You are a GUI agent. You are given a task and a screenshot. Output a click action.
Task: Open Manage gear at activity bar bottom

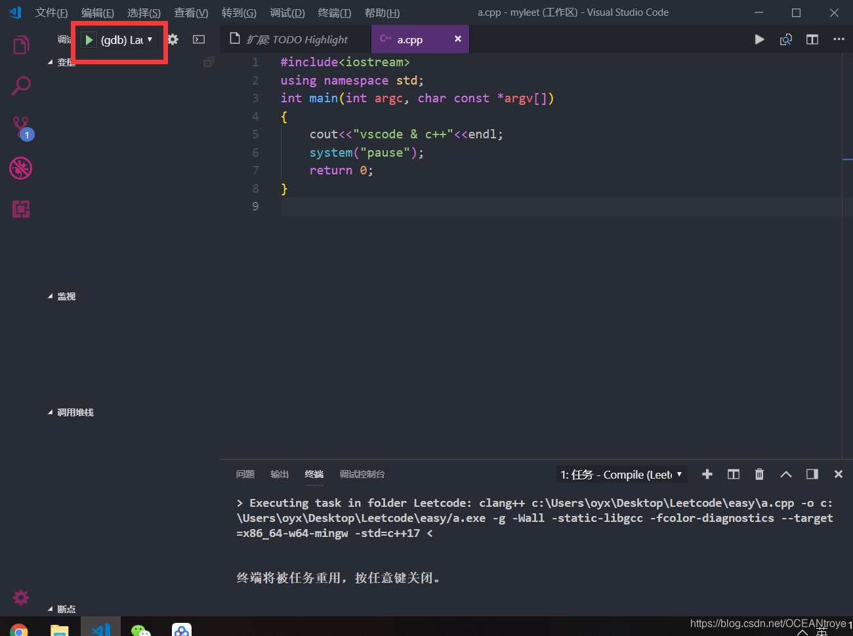21,597
